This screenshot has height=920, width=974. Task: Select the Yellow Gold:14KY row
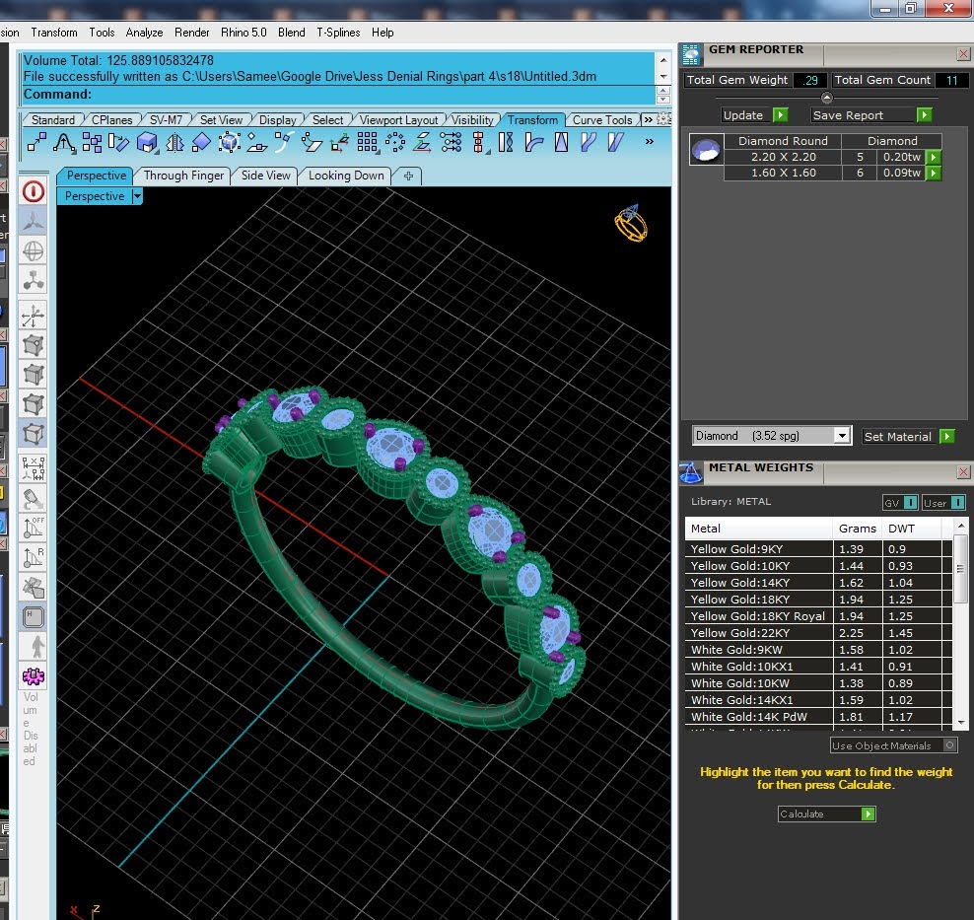(818, 583)
